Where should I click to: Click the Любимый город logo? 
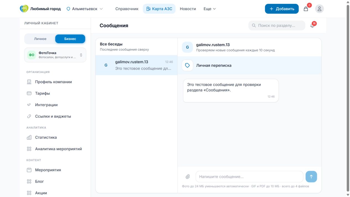coord(40,9)
